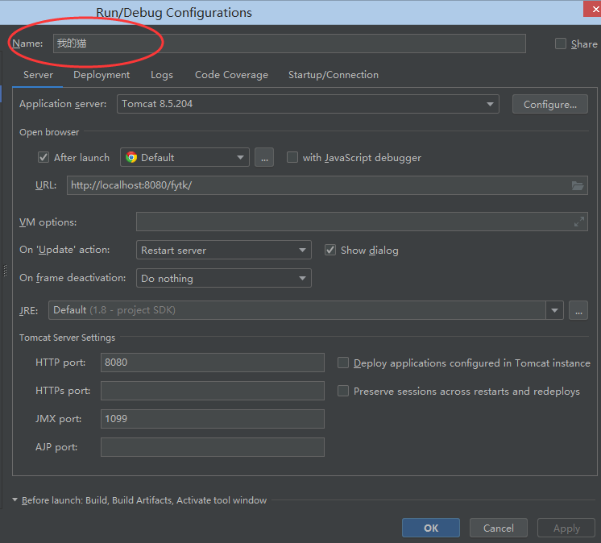Switch to the Logs tab
601x543 pixels.
click(x=162, y=75)
